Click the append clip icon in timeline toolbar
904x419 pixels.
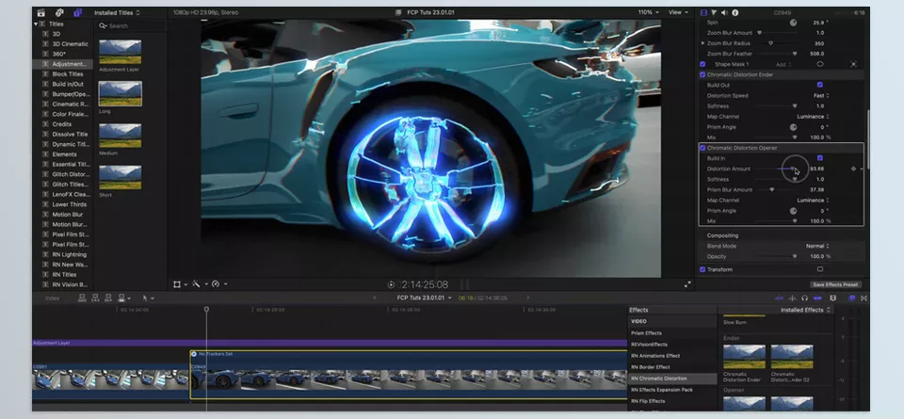point(107,298)
